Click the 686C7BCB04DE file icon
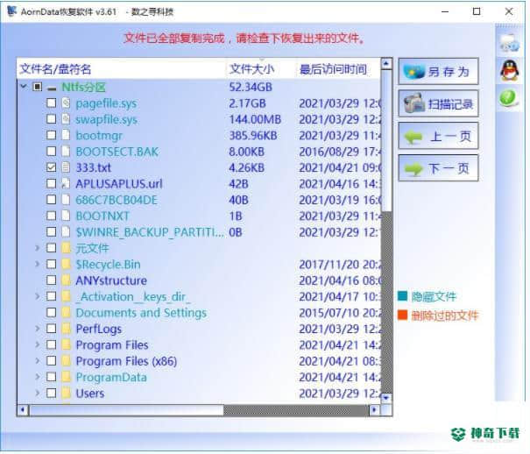The height and width of the screenshot is (454, 530). click(66, 200)
